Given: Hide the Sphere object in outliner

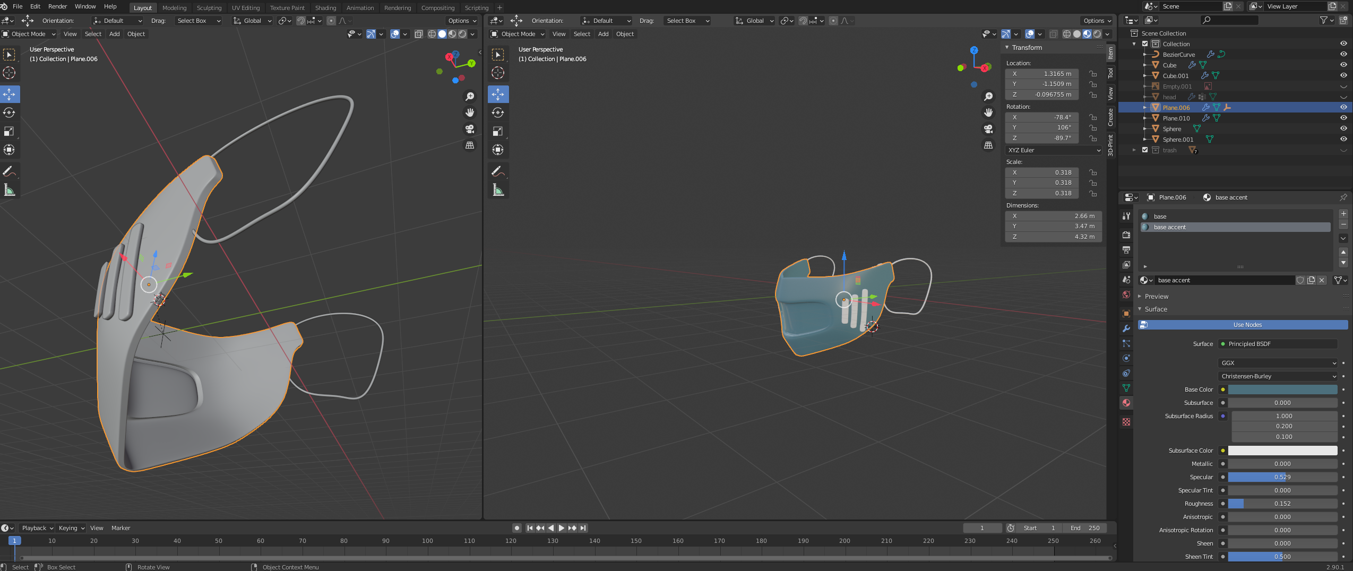Looking at the screenshot, I should click(x=1343, y=128).
